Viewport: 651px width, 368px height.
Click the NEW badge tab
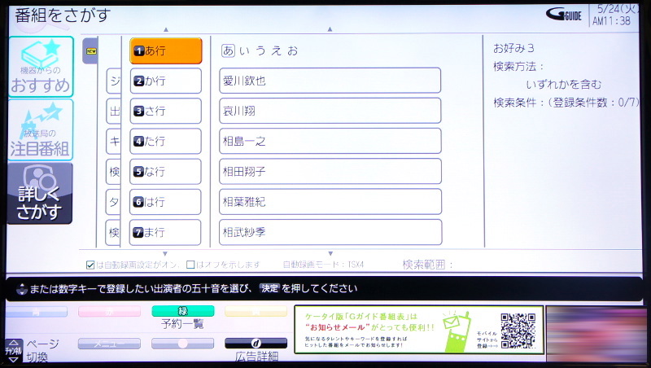click(x=90, y=51)
